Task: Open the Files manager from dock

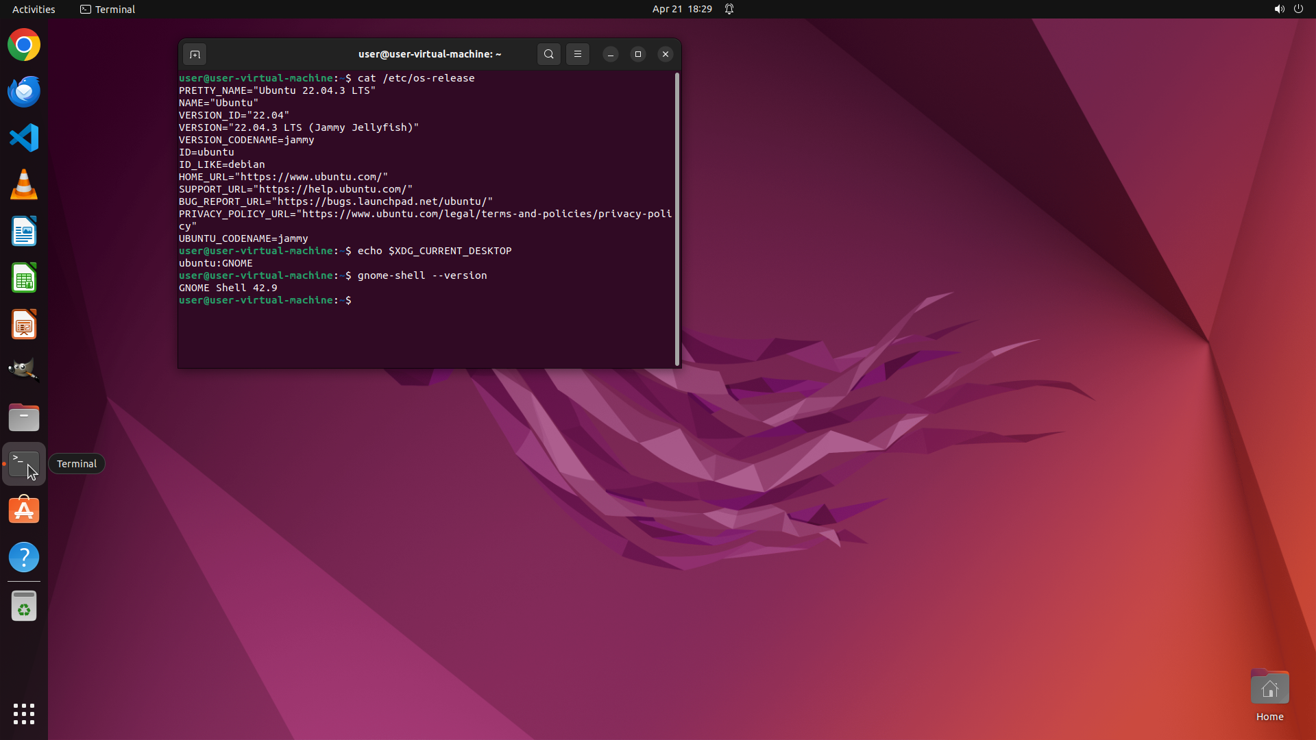Action: pyautogui.click(x=24, y=417)
